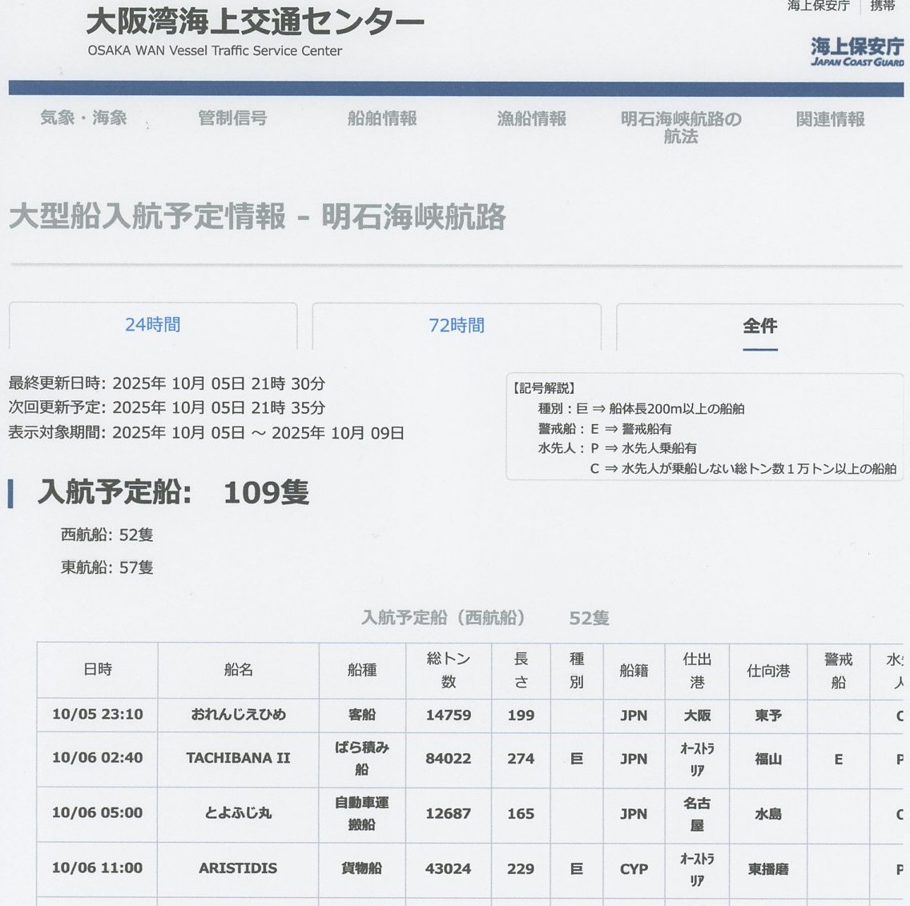The height and width of the screenshot is (906, 910).
Task: Select the ARISTIDIS vessel name cell
Action: pyautogui.click(x=238, y=868)
